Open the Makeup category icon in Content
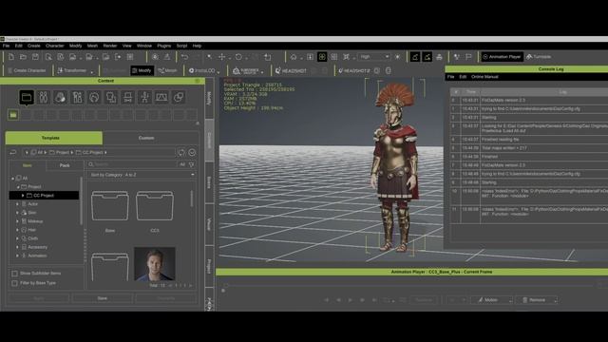 pos(77,97)
